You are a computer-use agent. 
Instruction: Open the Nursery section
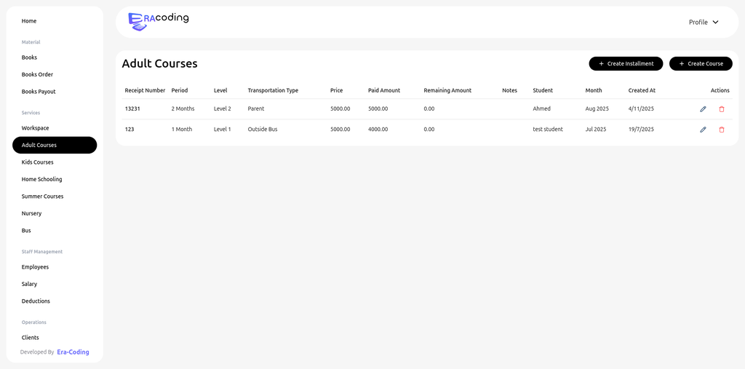(x=31, y=213)
